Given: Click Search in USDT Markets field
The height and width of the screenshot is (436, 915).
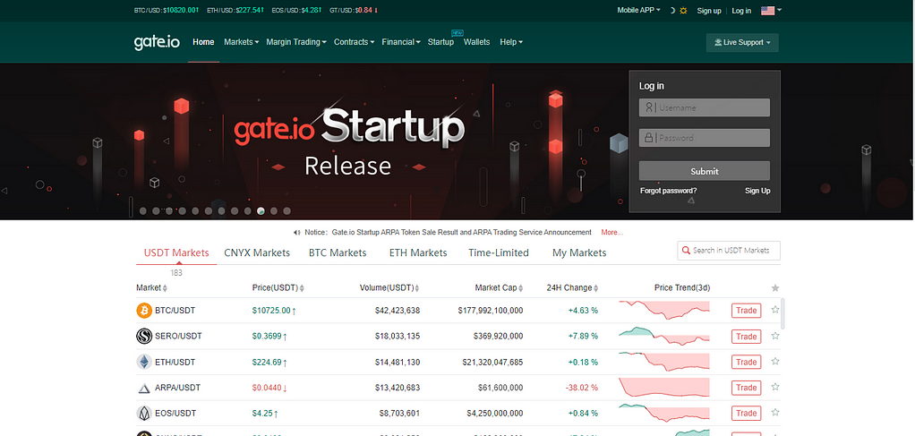Looking at the screenshot, I should 729,251.
